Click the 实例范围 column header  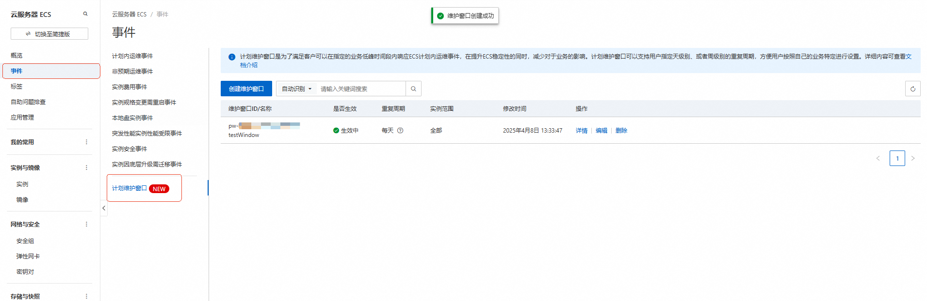click(442, 109)
